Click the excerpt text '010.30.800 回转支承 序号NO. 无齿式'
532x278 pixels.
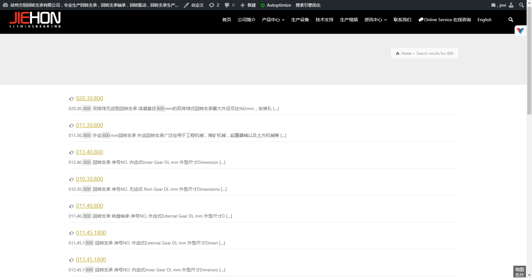tap(105, 189)
